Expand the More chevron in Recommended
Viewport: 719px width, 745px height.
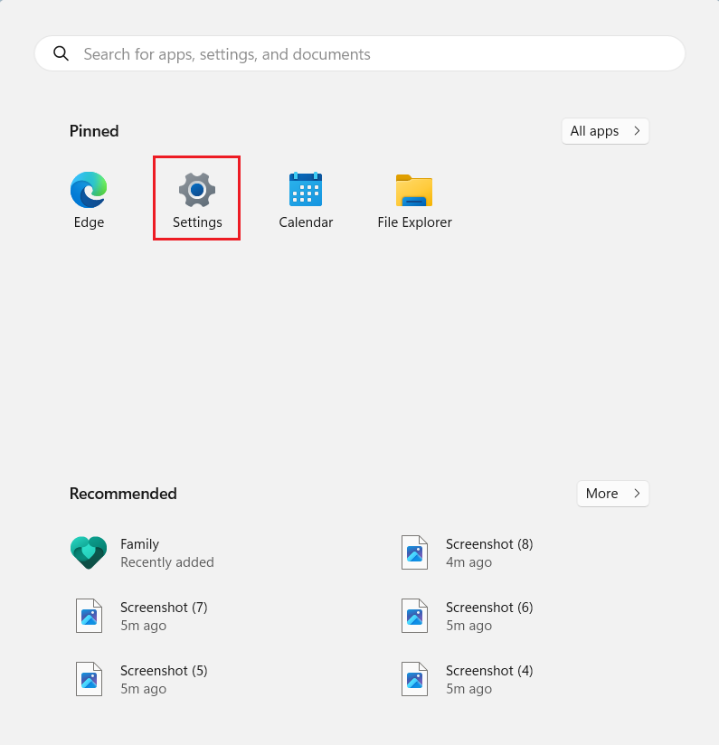[637, 494]
